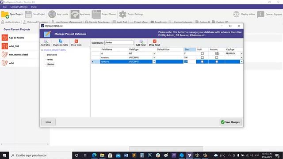Select clientes table in tree
This screenshot has height=159, width=283.
tap(50, 64)
